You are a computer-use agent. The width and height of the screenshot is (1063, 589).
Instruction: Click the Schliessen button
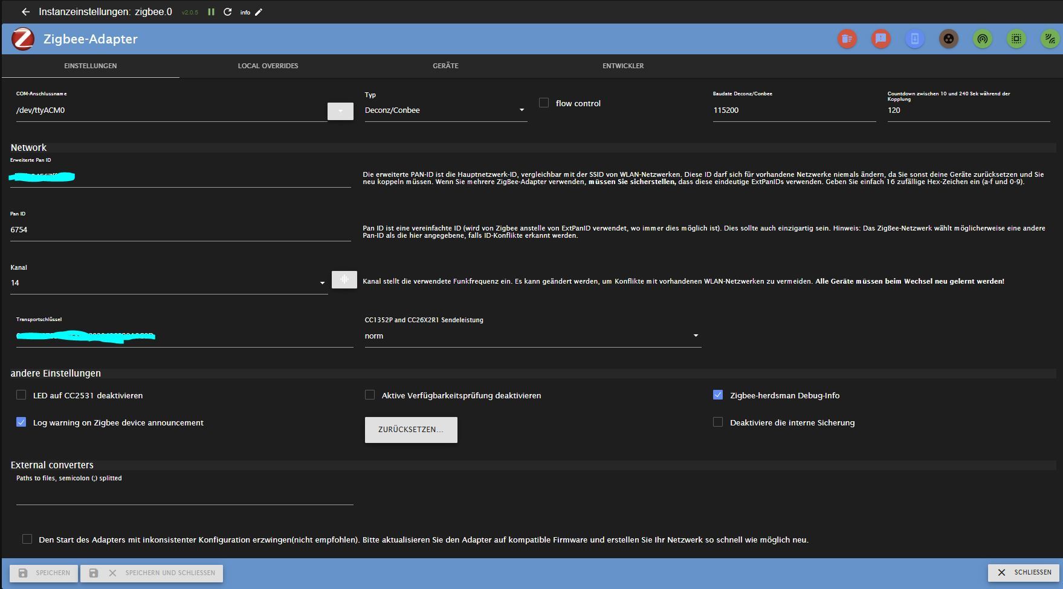coord(1024,572)
